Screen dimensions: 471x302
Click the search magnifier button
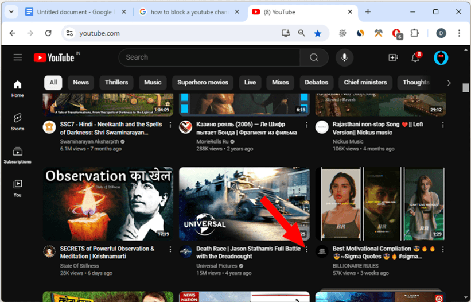pos(314,57)
